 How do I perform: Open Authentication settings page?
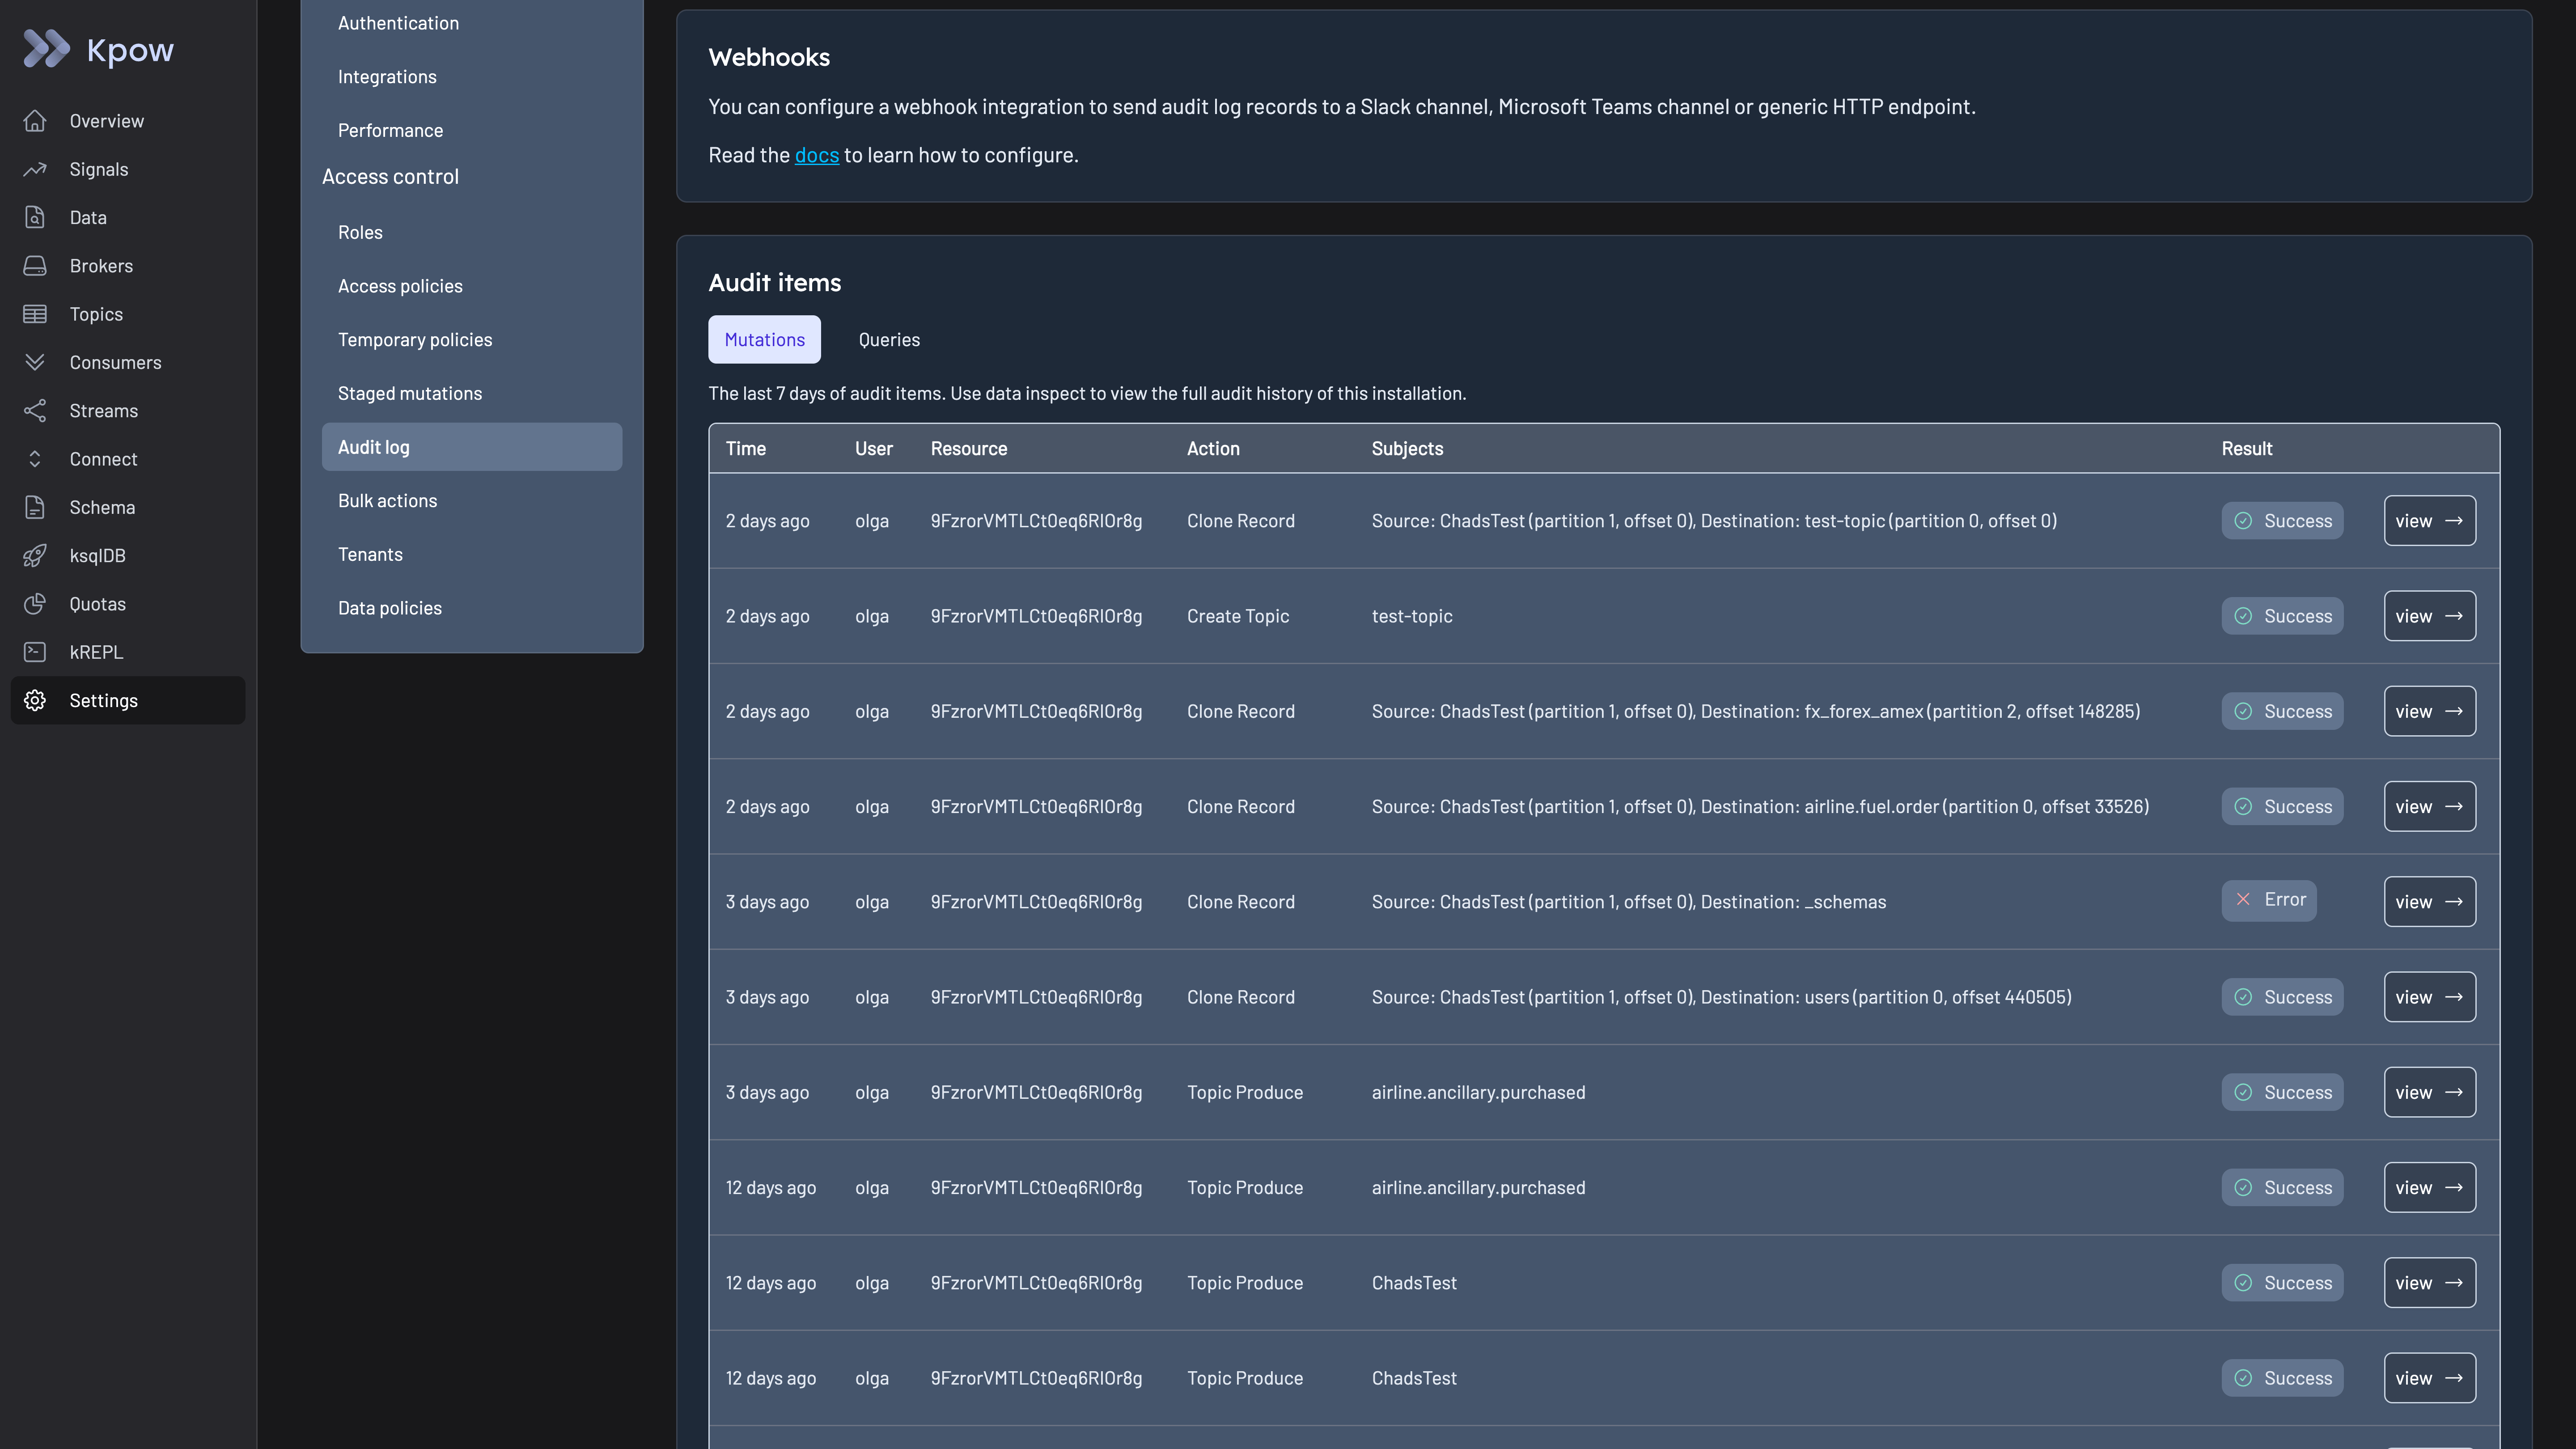398,23
